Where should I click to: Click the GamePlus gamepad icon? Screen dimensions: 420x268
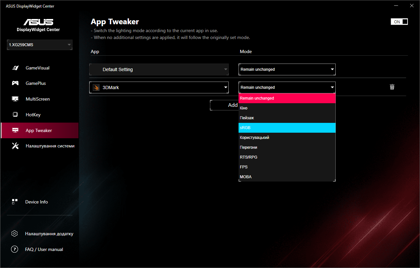click(15, 83)
